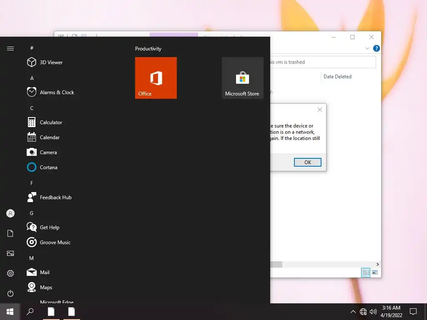The height and width of the screenshot is (320, 427).
Task: Switch Explorer to details view
Action: coord(366,272)
